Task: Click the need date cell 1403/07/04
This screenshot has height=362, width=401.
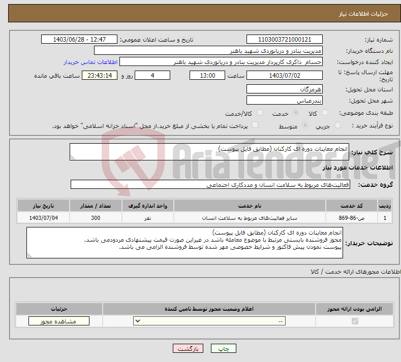Action: 44,218
